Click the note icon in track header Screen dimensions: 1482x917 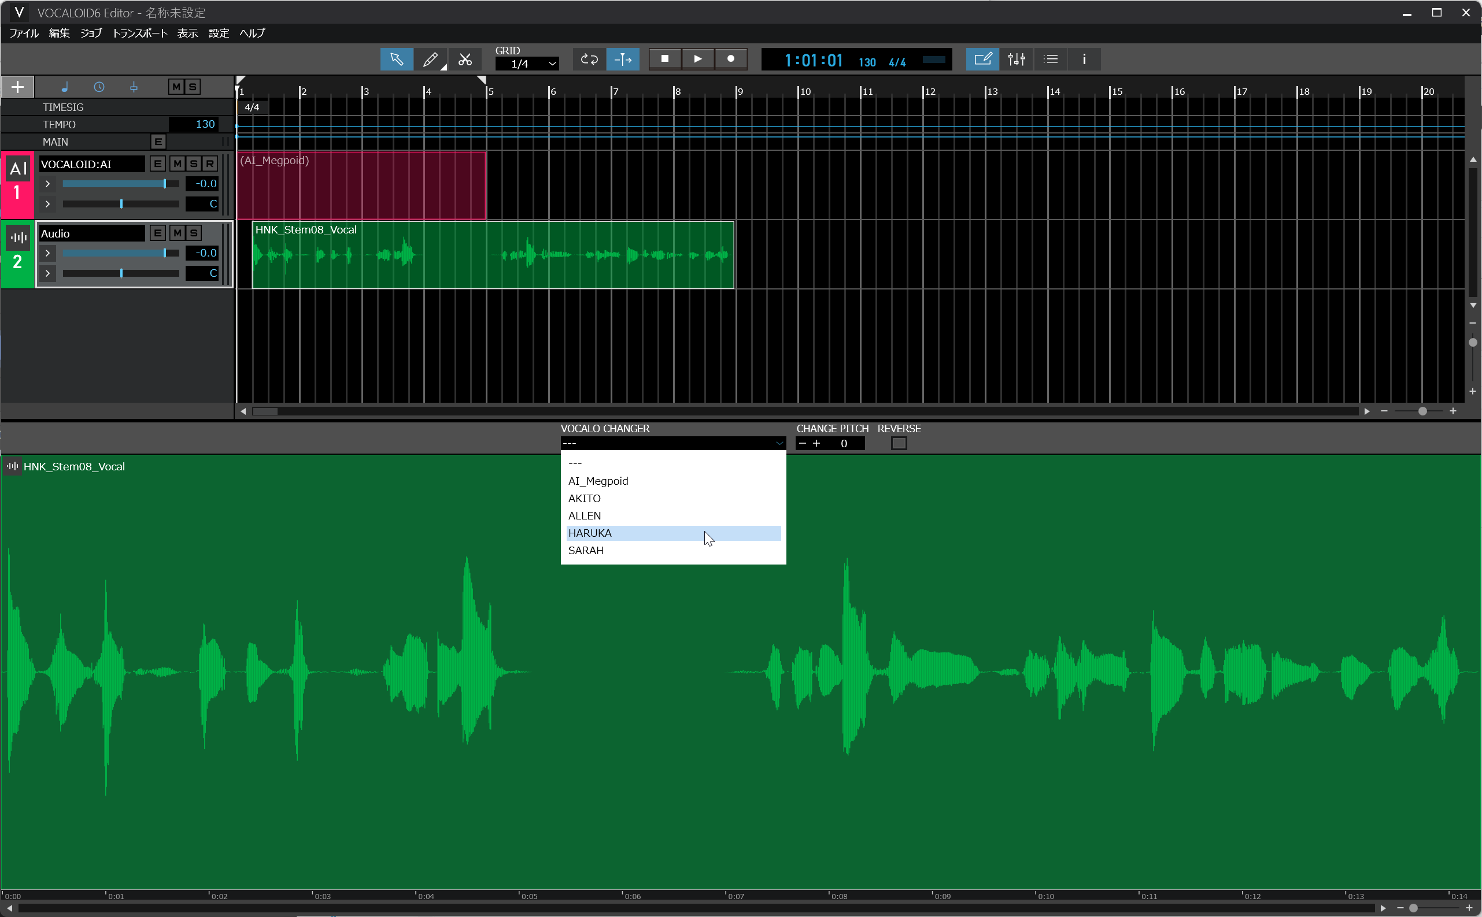point(64,87)
